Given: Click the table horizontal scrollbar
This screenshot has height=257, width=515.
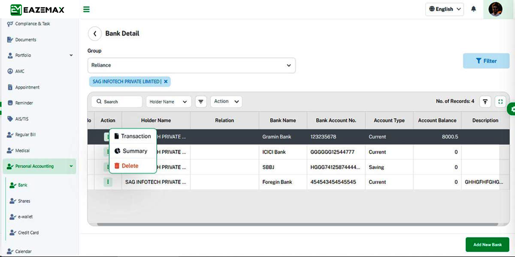Looking at the screenshot, I should [x=297, y=224].
